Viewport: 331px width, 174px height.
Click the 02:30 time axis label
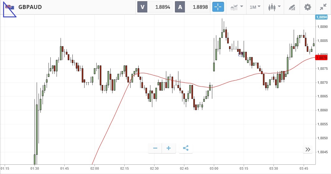point(154,168)
